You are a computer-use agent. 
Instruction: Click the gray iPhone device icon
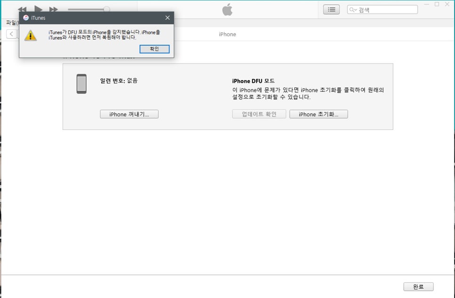[x=81, y=84]
